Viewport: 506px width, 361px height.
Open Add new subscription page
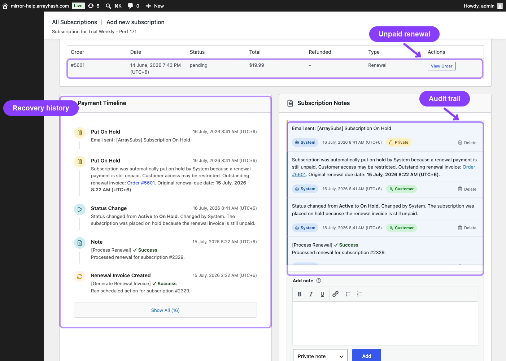click(135, 22)
